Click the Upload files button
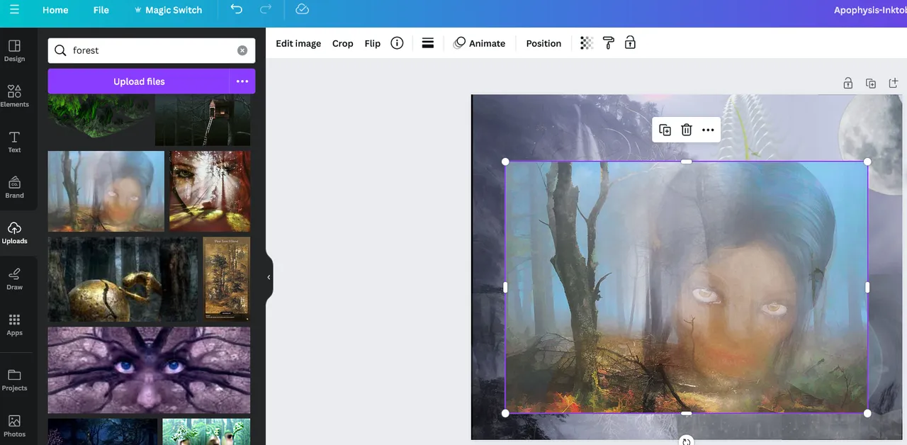Screen dimensions: 907x445 (x=139, y=81)
